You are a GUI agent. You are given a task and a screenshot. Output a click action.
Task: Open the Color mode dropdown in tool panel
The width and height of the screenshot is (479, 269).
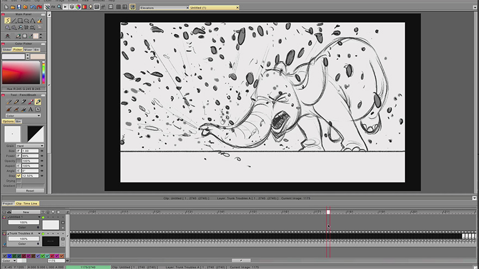(23, 116)
